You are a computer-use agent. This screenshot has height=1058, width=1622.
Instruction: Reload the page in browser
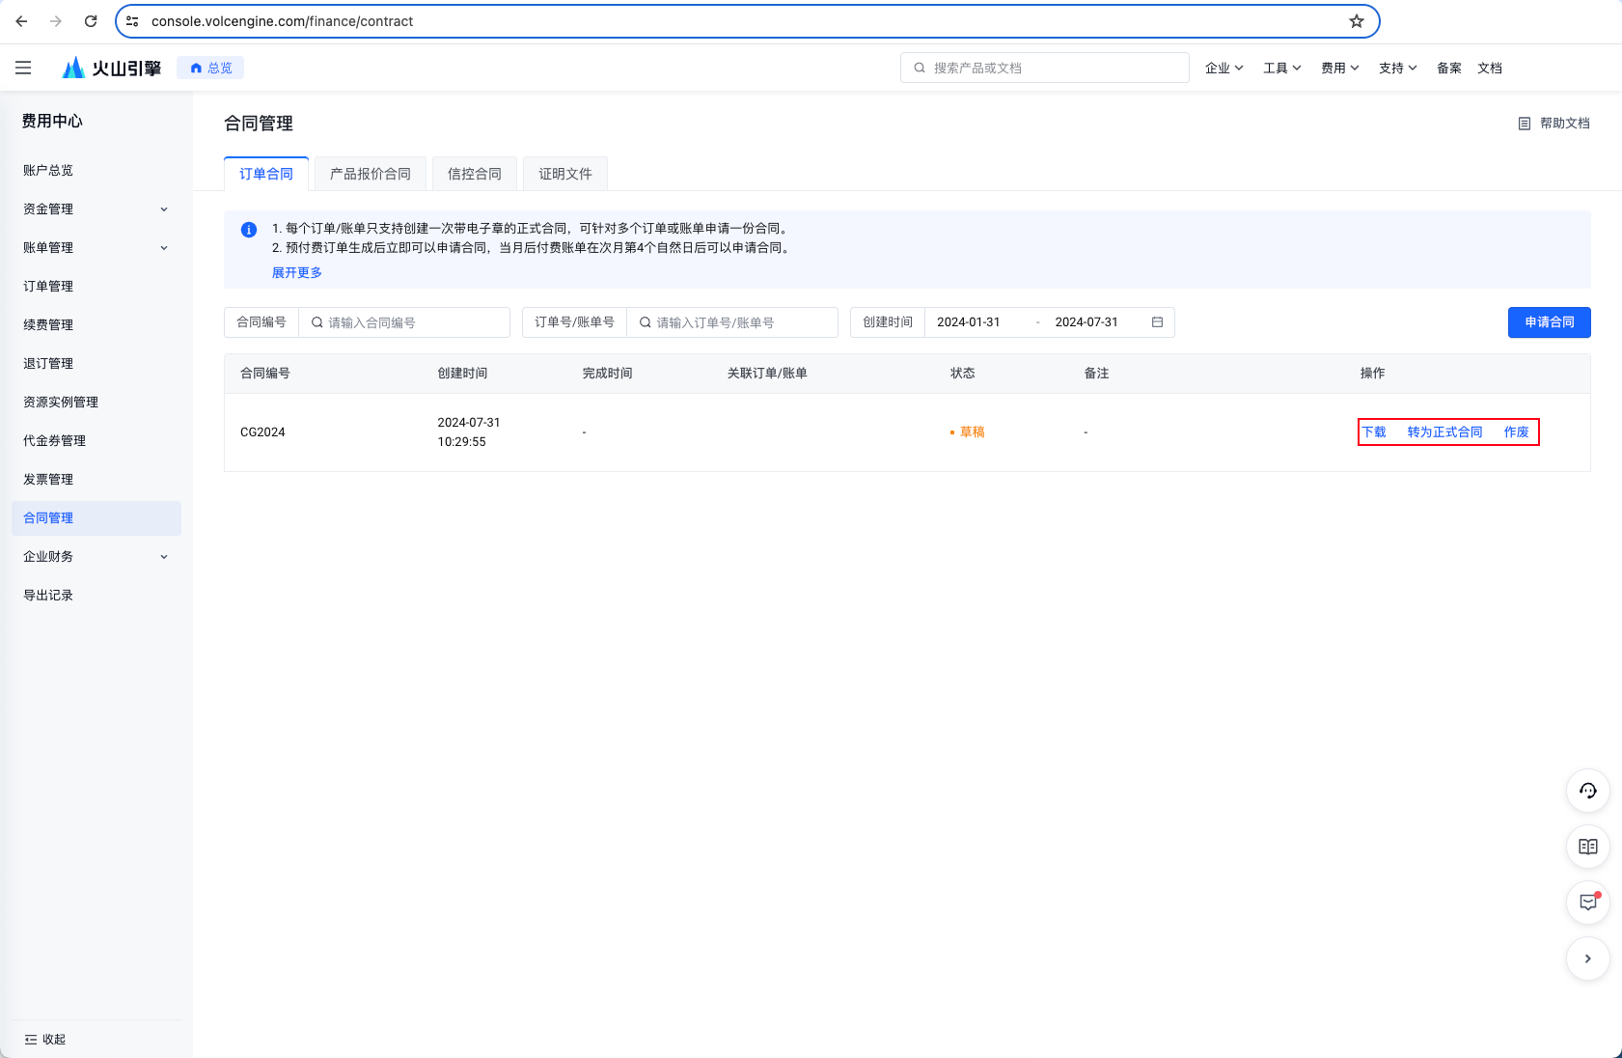(x=91, y=21)
